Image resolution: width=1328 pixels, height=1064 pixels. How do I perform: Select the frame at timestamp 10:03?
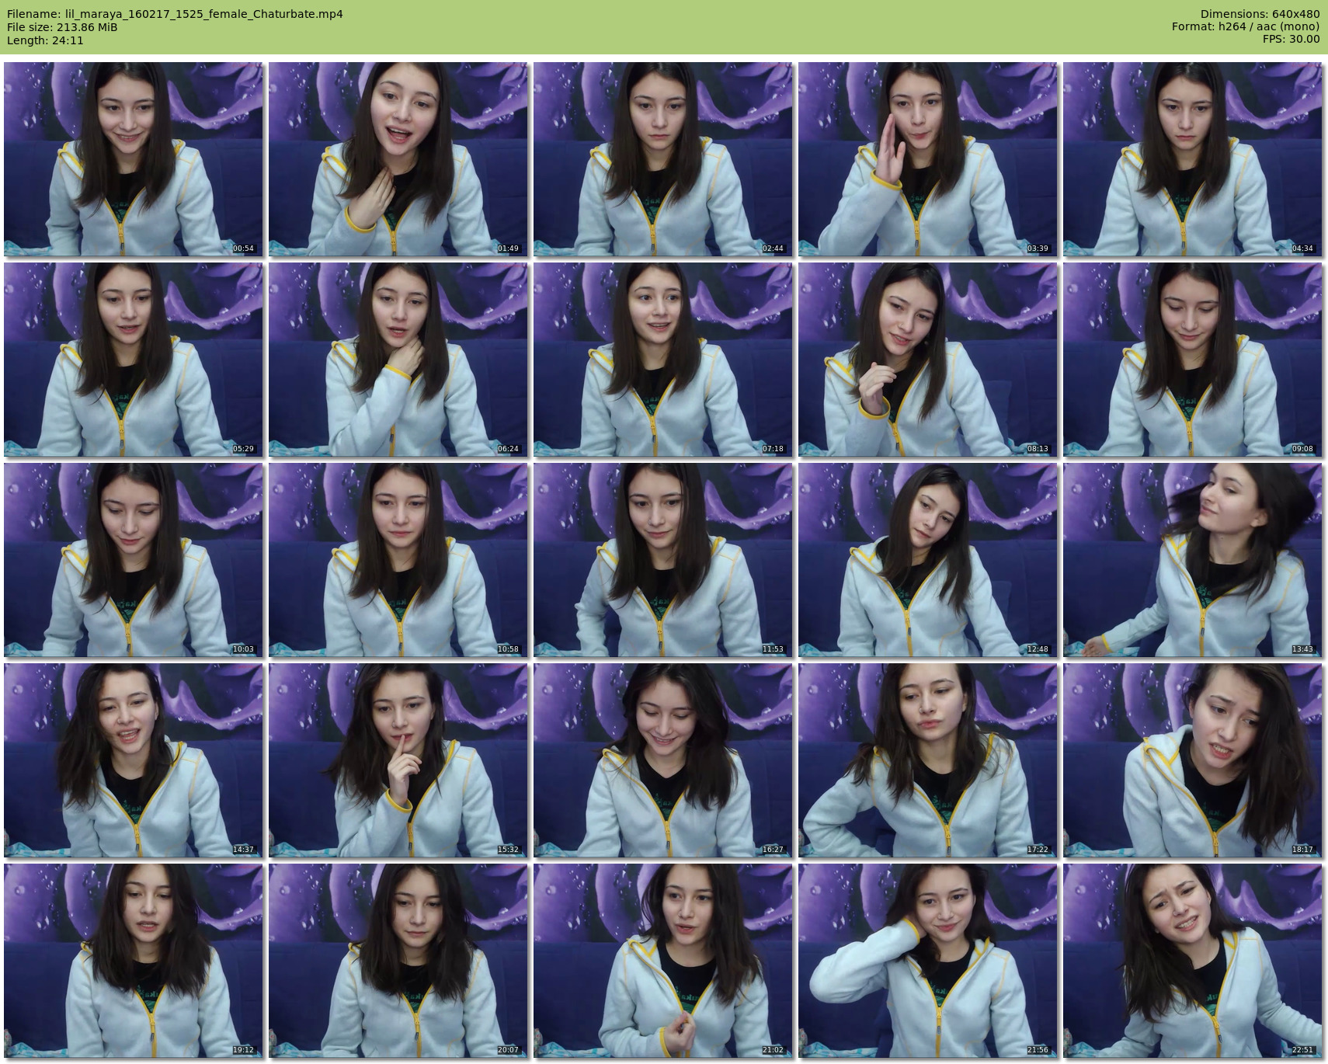[x=133, y=560]
